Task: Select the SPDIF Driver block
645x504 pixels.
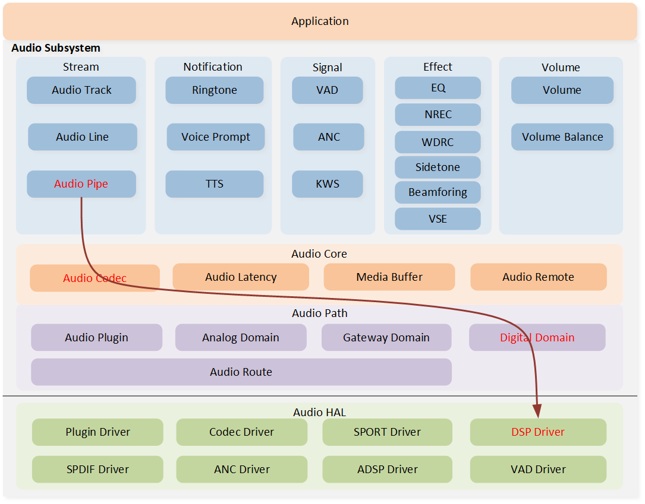Action: tap(97, 470)
